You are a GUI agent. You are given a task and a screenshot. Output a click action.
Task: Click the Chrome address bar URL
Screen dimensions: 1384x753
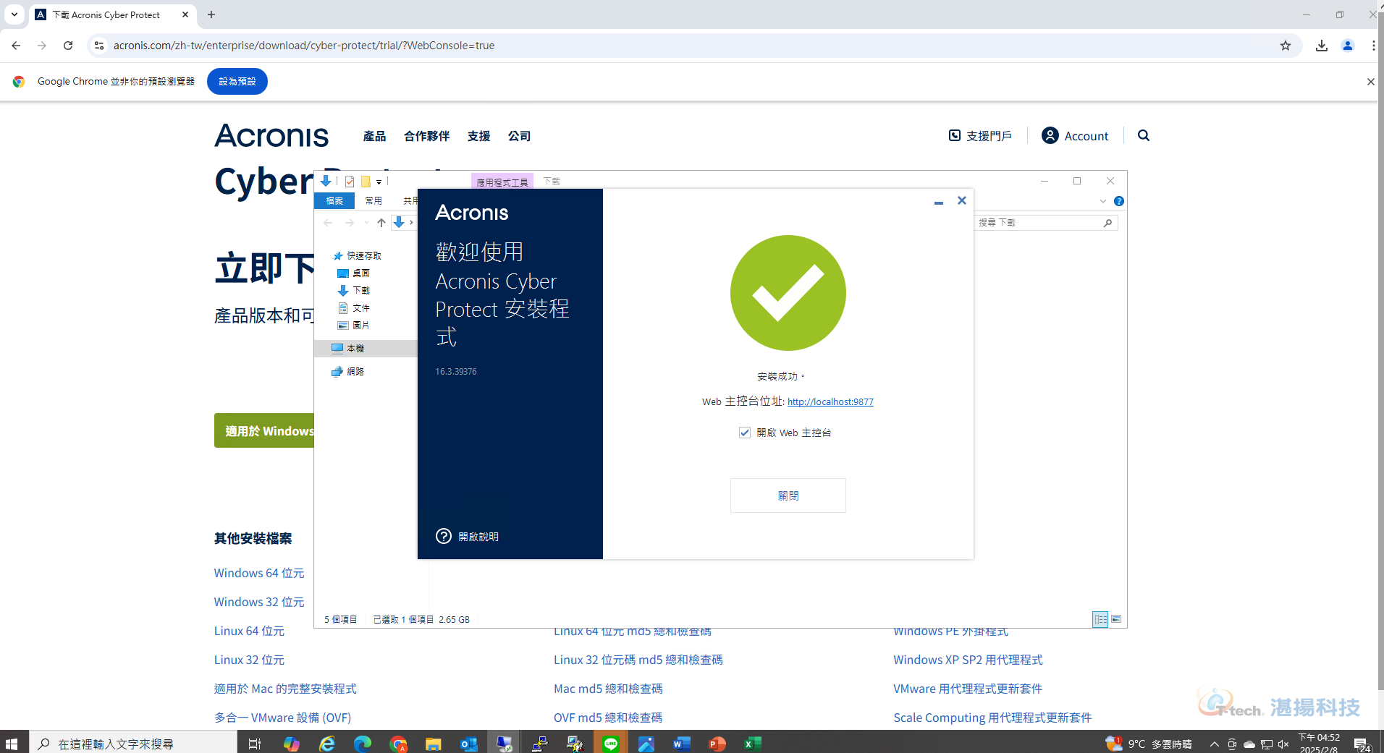(x=304, y=46)
